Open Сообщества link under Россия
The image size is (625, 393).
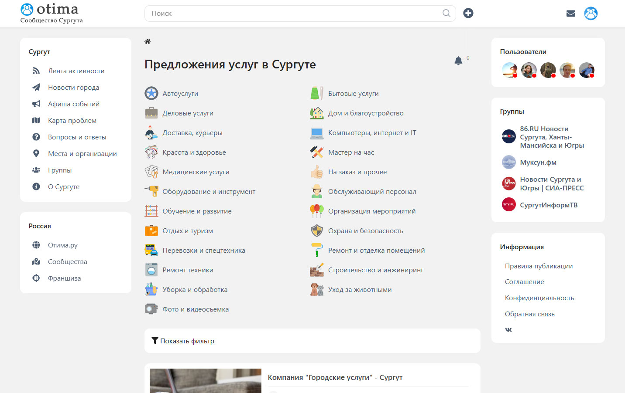68,261
